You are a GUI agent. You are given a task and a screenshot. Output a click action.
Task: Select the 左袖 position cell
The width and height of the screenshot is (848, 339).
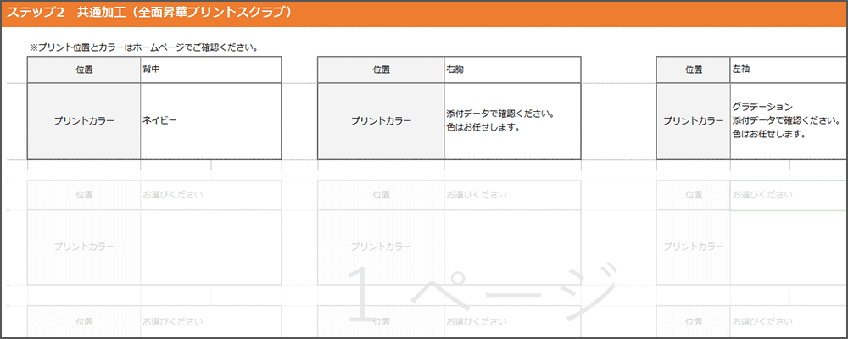tap(785, 70)
